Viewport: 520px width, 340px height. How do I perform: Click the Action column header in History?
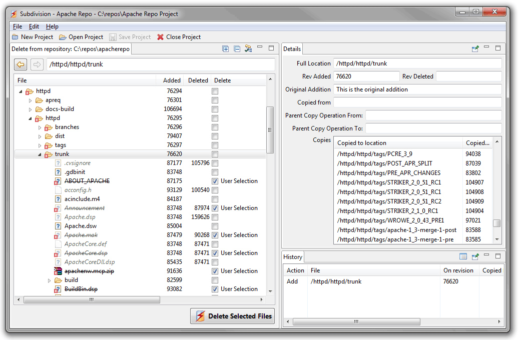coord(295,270)
